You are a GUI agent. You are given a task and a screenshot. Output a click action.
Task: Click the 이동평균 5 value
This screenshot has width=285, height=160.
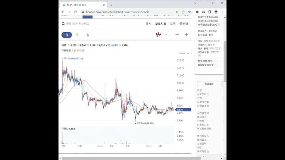(72, 51)
